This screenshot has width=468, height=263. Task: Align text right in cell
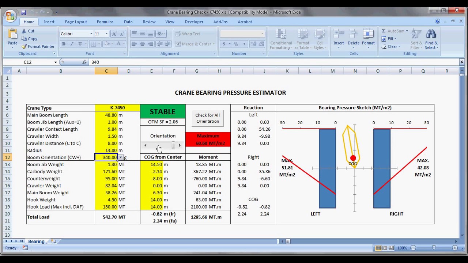[150, 44]
